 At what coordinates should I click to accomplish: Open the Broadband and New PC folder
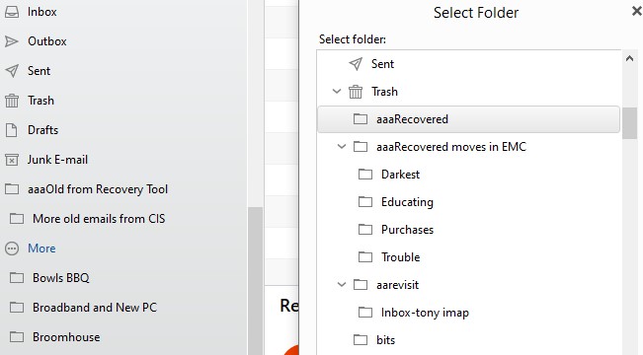coord(95,308)
